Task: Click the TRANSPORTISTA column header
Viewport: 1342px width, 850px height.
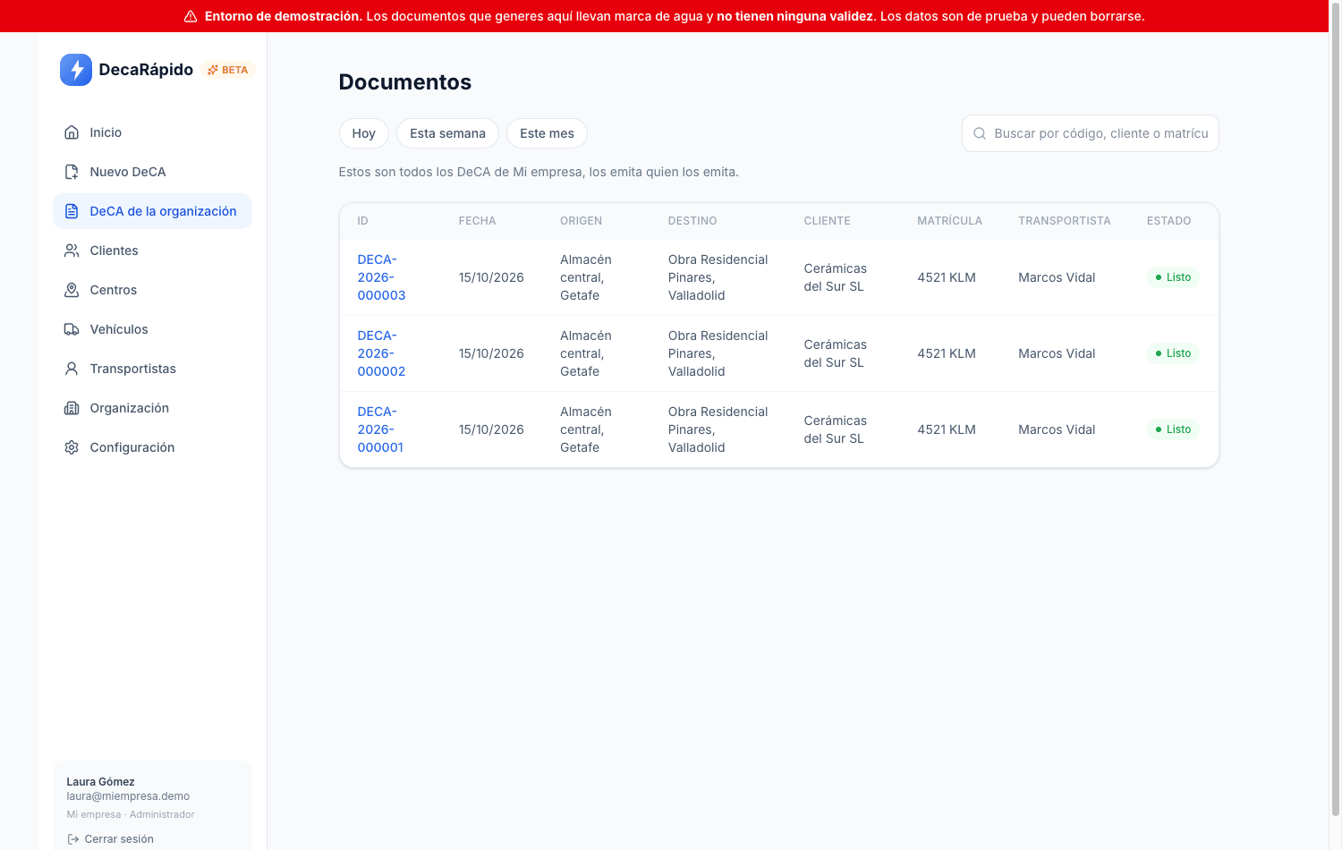Action: pos(1064,221)
